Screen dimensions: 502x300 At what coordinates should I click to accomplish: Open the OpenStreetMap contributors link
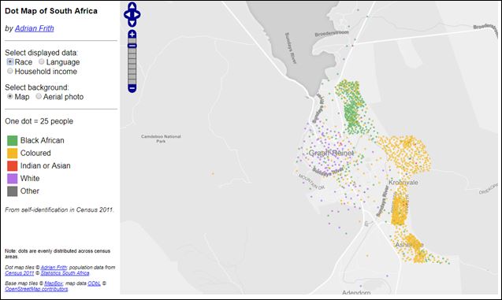[x=36, y=289]
